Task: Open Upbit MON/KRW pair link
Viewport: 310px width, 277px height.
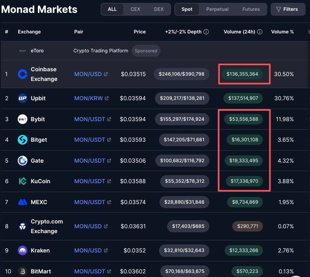Action: [89, 98]
